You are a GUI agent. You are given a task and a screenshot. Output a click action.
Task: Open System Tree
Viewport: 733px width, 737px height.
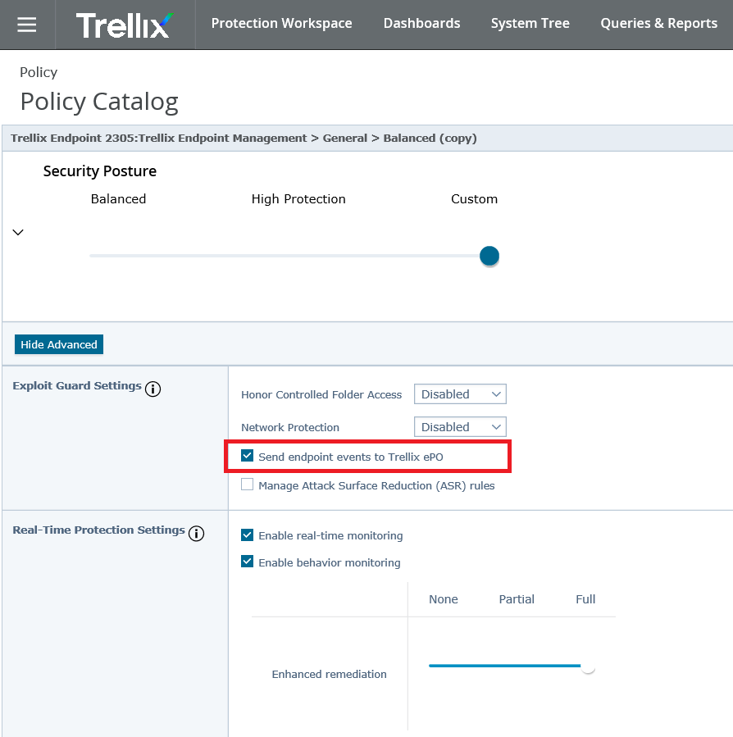tap(530, 24)
